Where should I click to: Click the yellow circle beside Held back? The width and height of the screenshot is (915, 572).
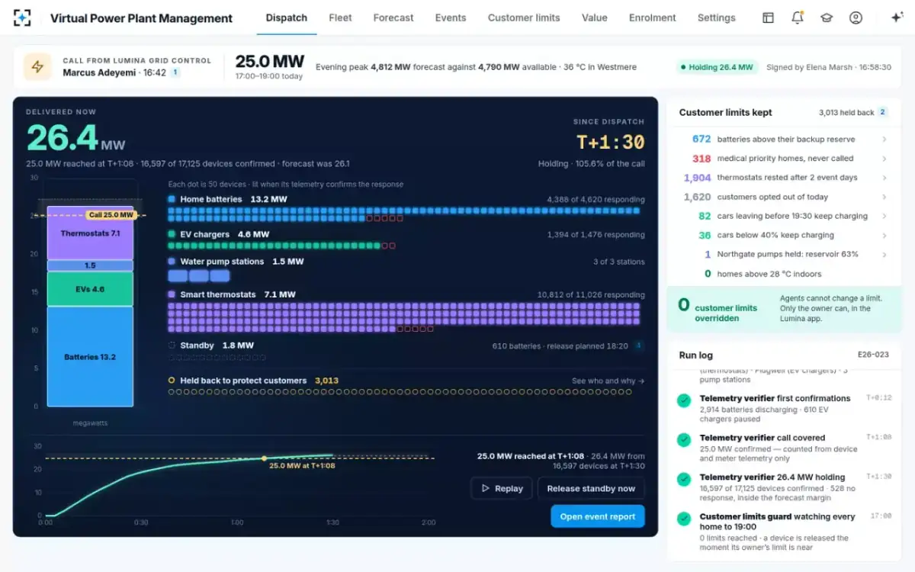[x=172, y=381]
